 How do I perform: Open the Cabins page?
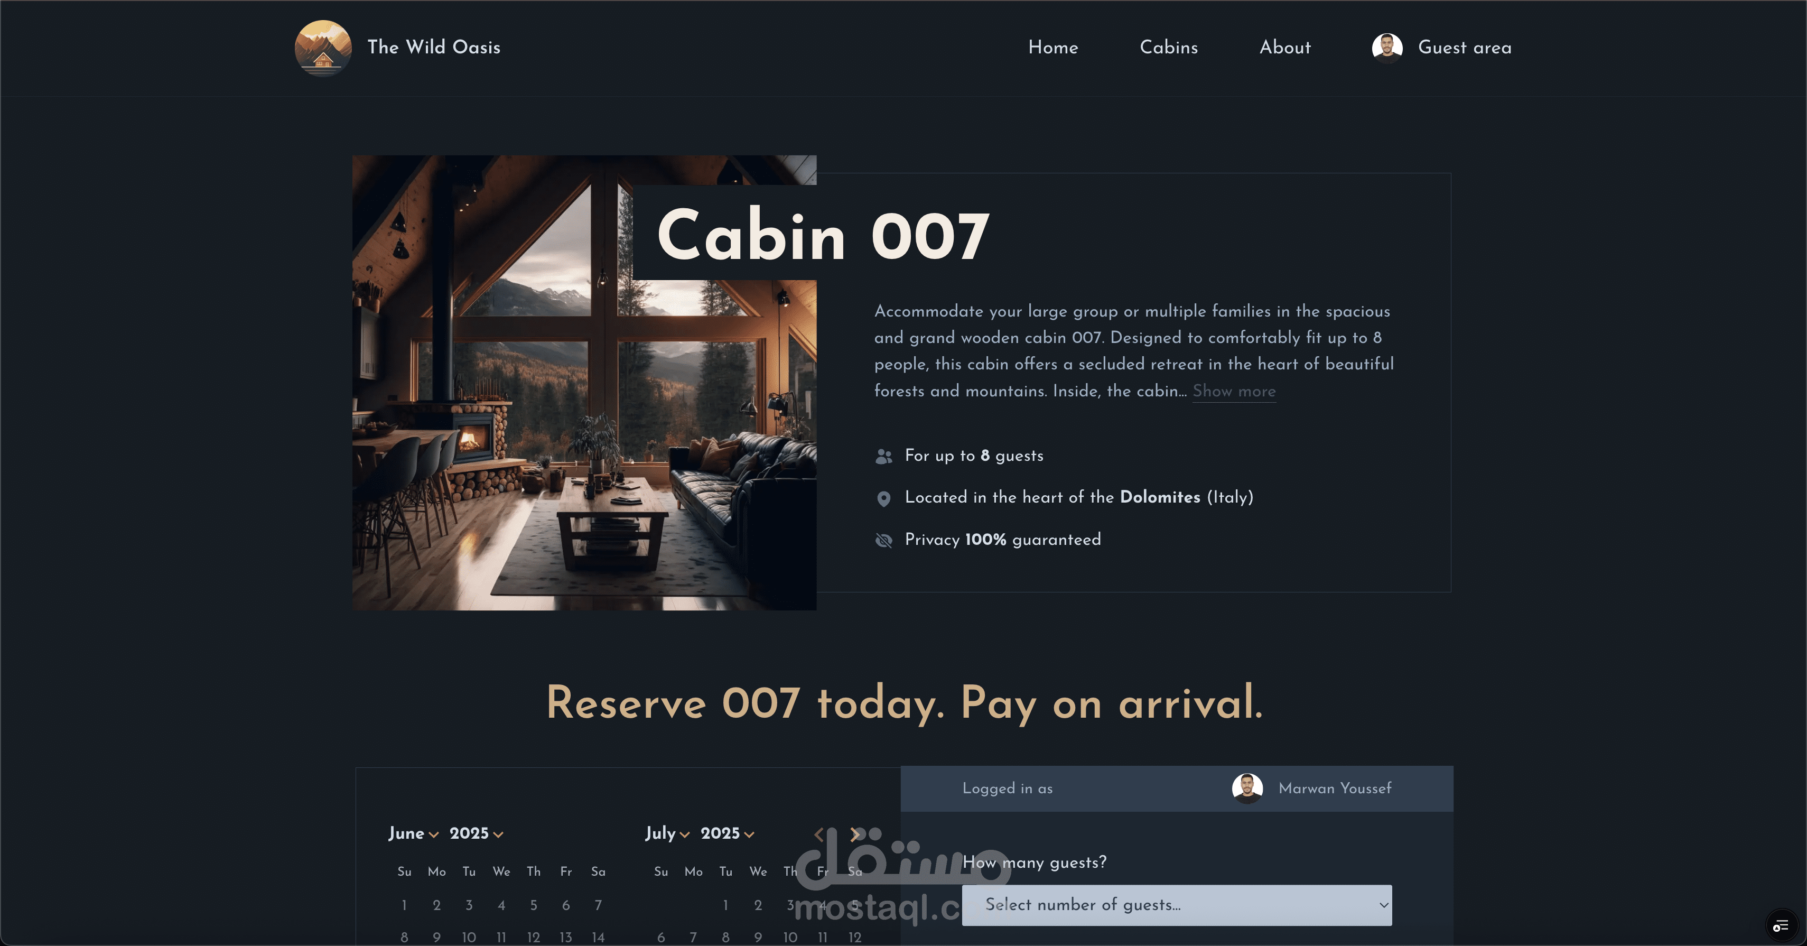pyautogui.click(x=1169, y=48)
